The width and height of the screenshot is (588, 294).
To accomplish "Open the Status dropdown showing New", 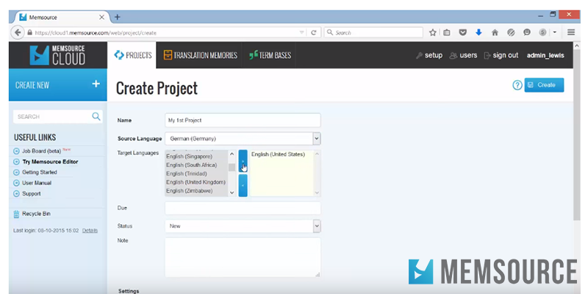I will 316,226.
